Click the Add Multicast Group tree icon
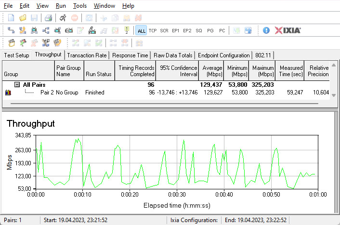340x225 pixels. coord(46,30)
